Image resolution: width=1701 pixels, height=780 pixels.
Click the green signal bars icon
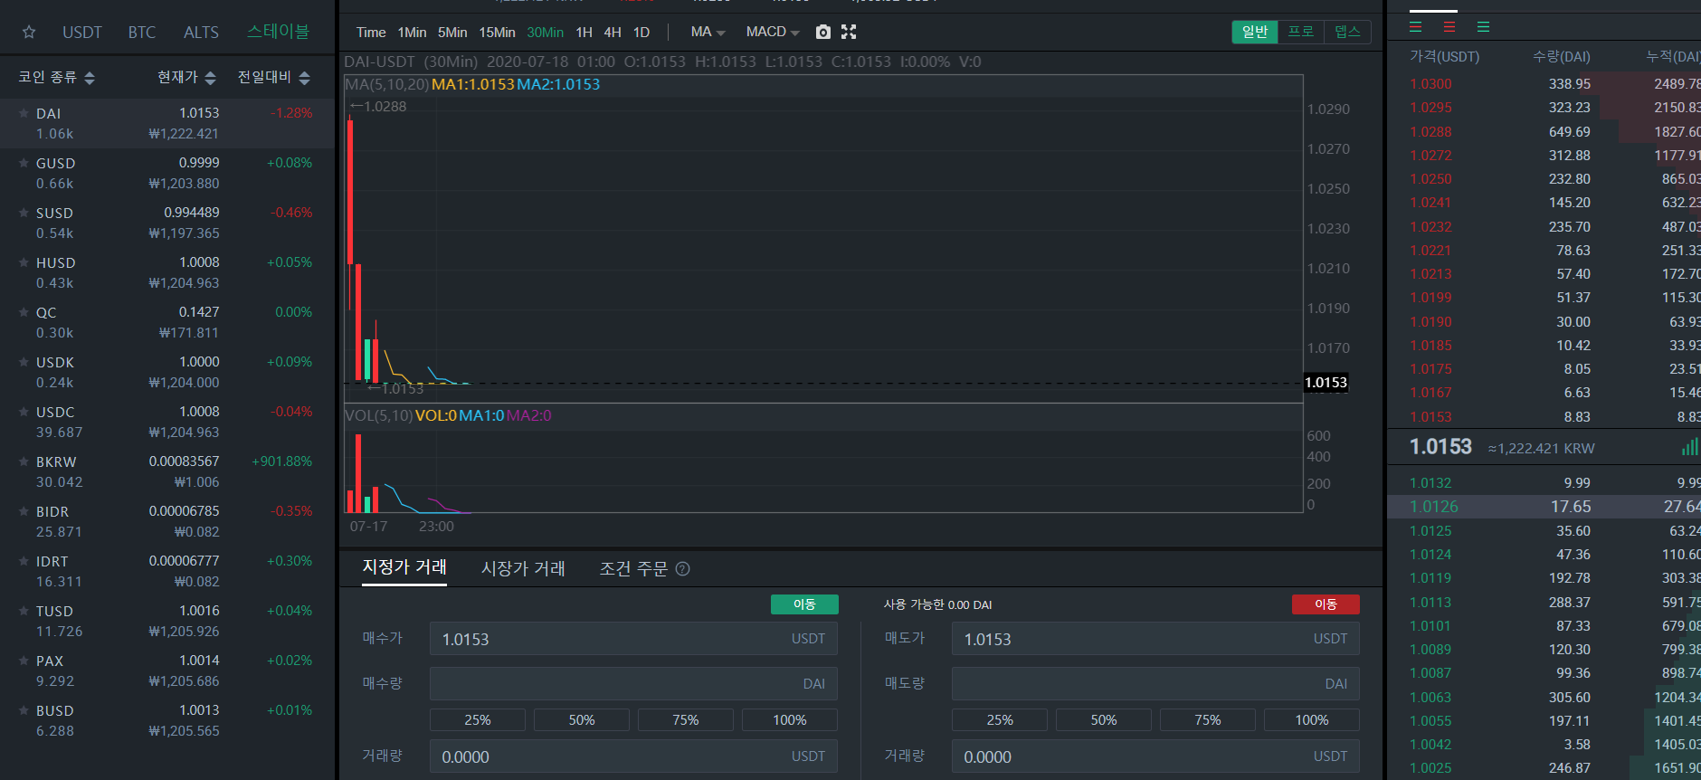[x=1689, y=447]
